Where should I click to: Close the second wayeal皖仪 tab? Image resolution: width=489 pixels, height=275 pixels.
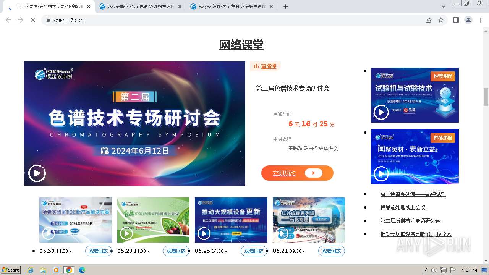(x=180, y=6)
